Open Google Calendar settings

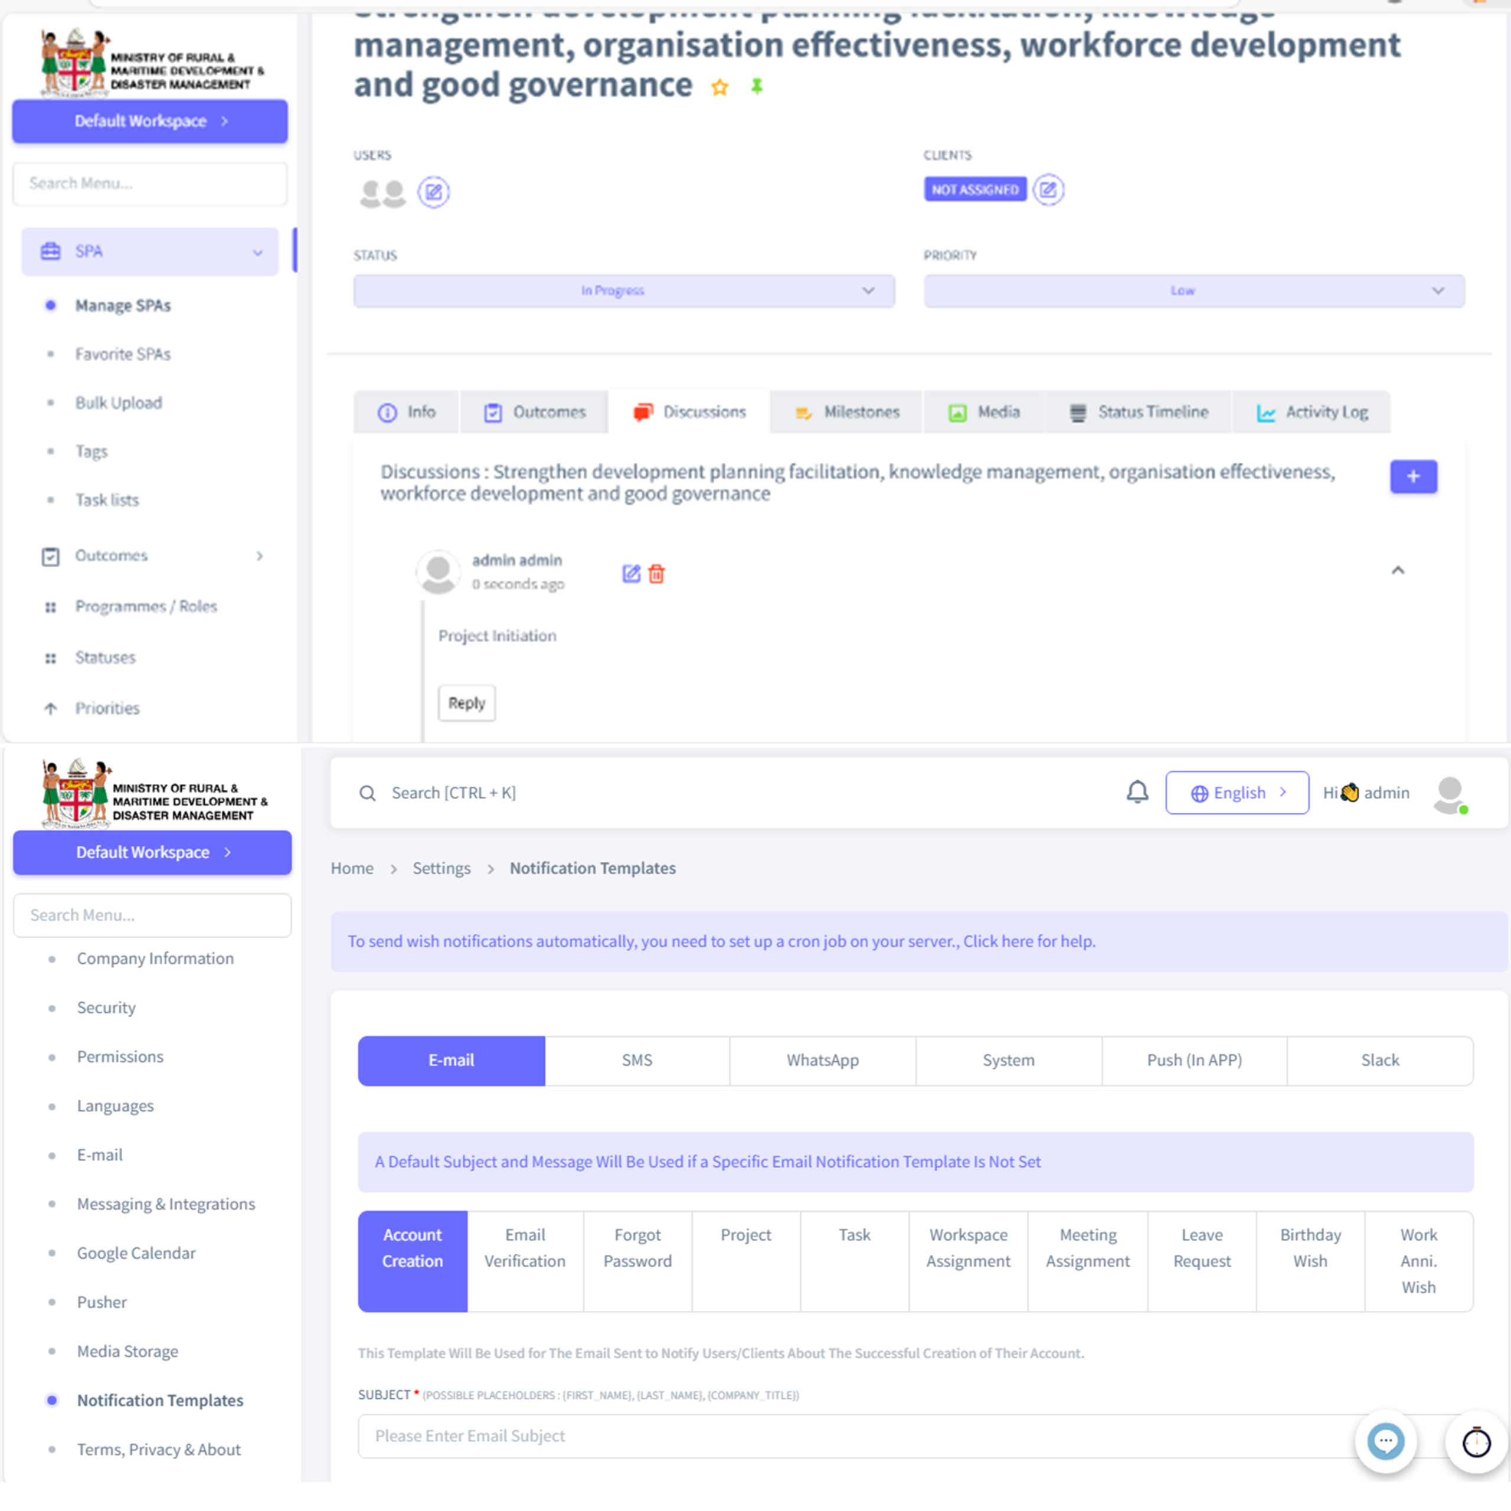pyautogui.click(x=136, y=1253)
